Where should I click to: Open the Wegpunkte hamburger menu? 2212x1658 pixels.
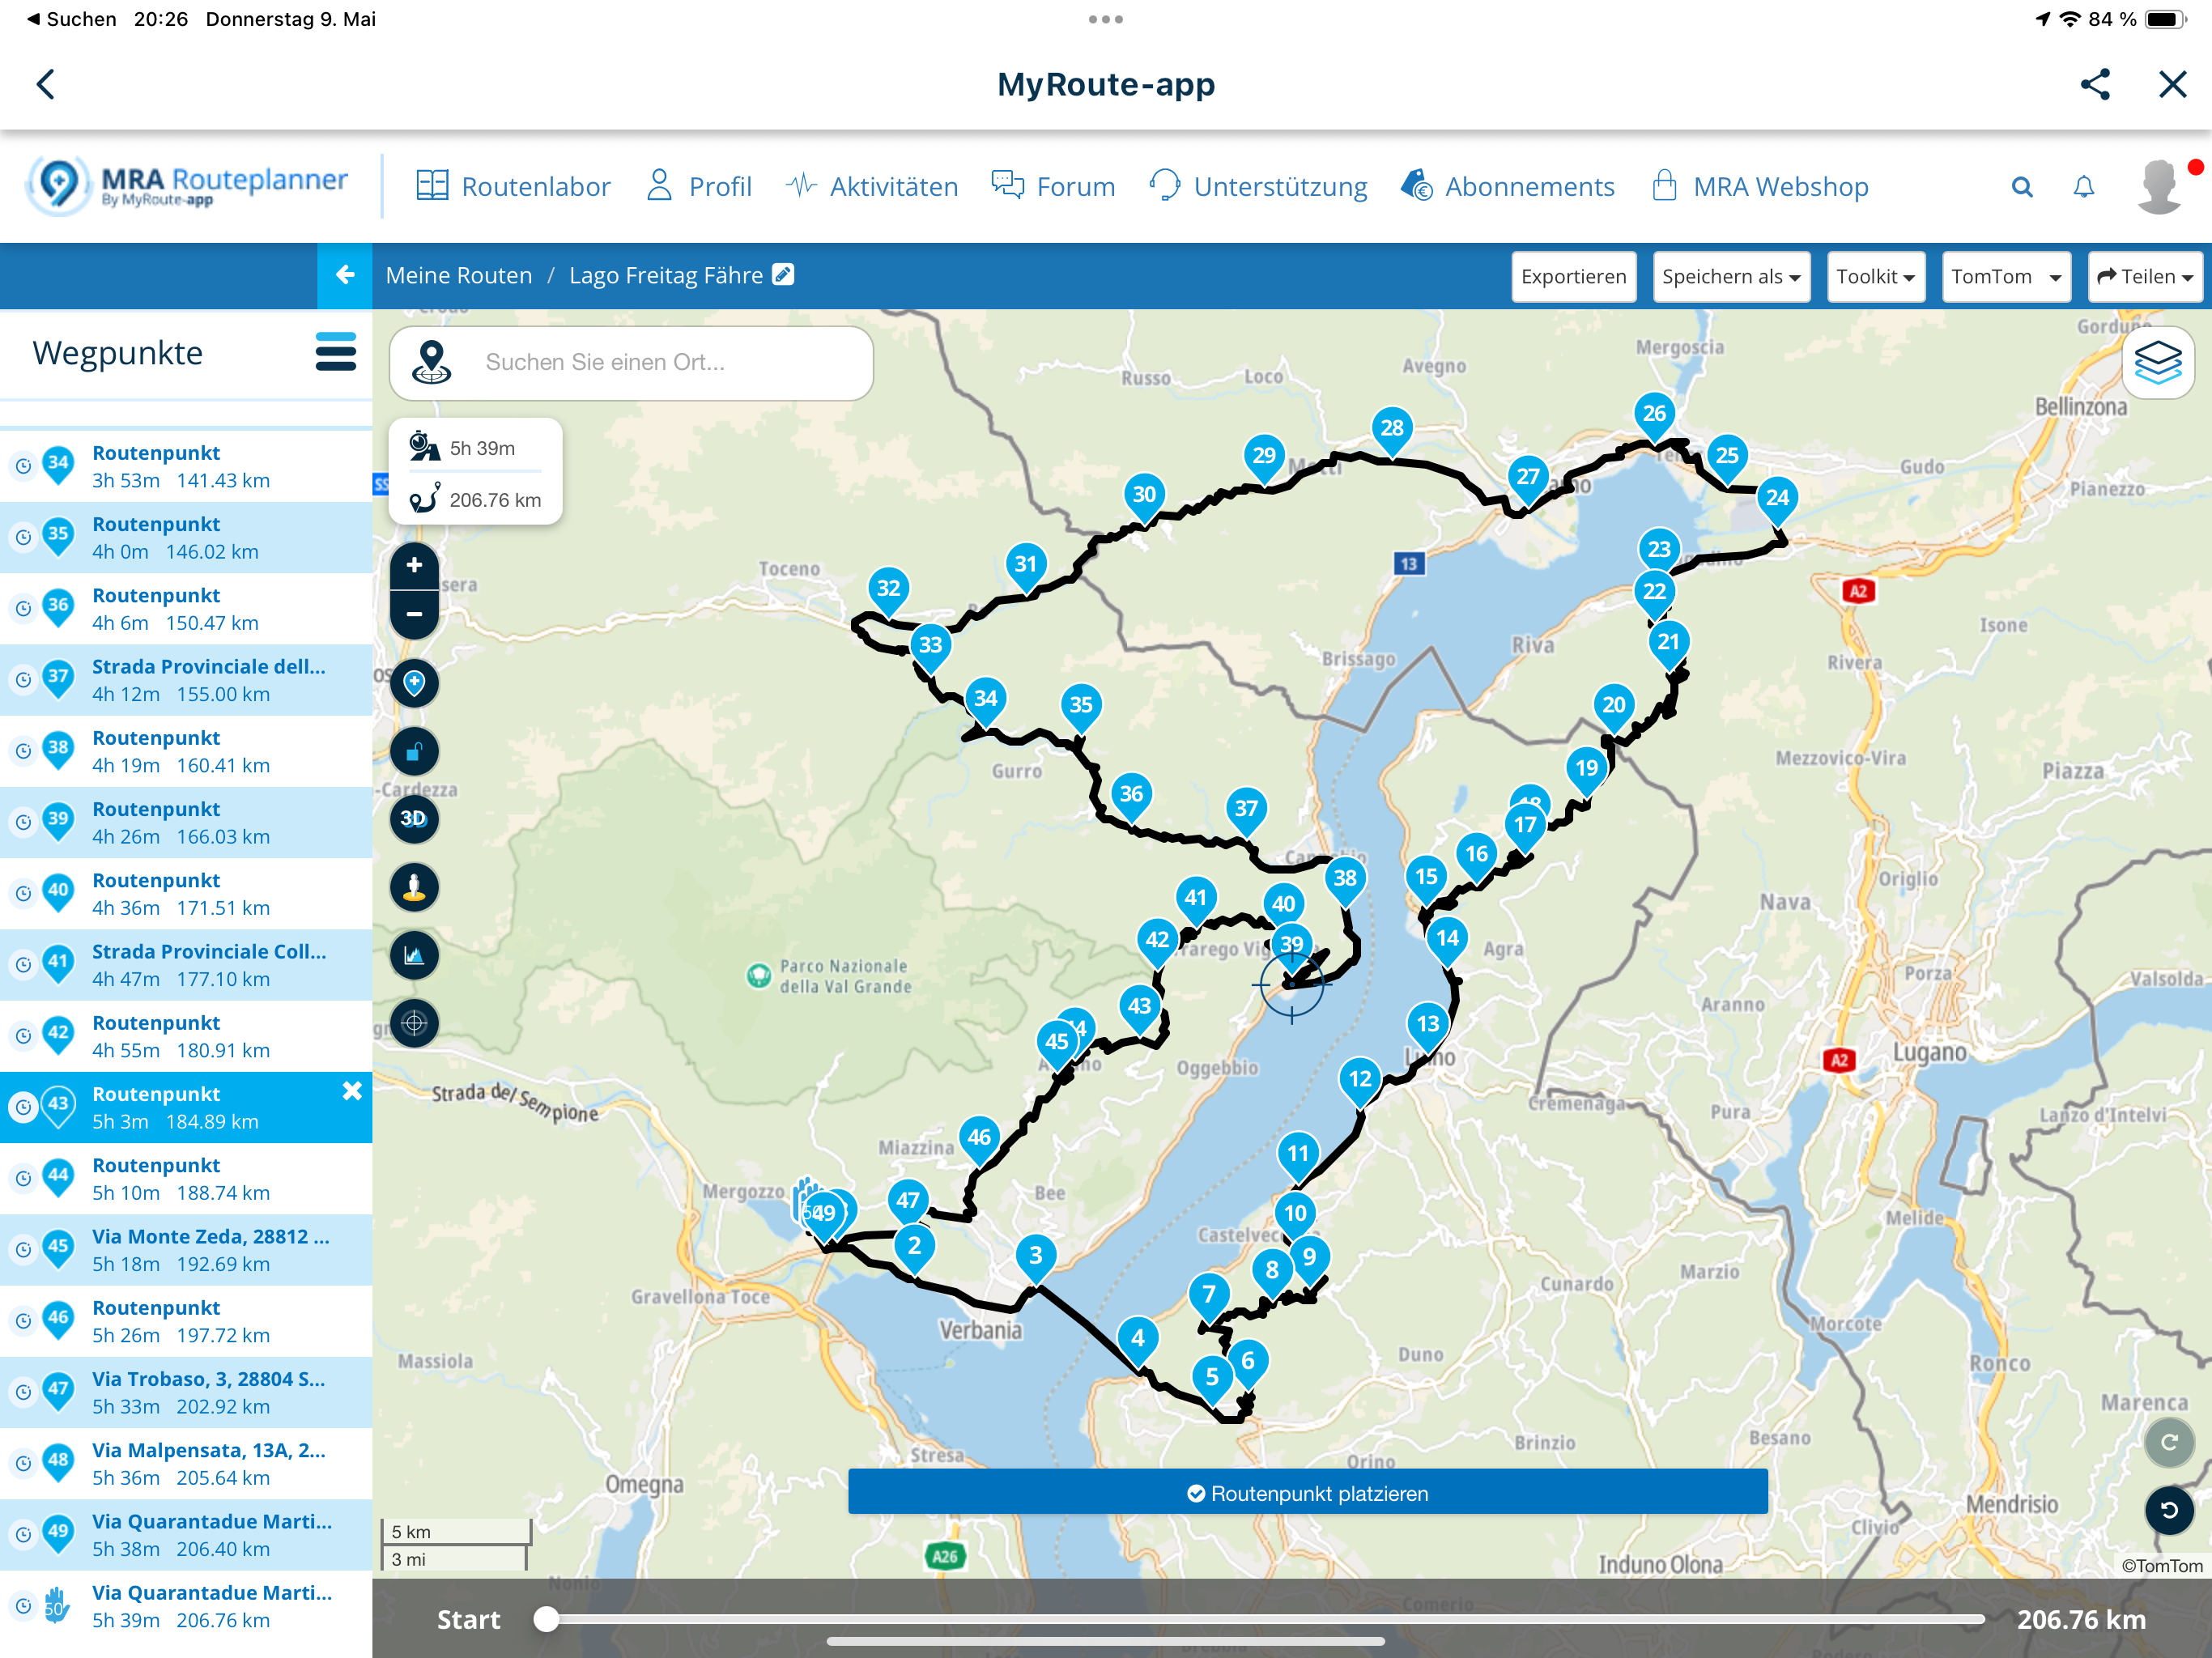coord(335,352)
